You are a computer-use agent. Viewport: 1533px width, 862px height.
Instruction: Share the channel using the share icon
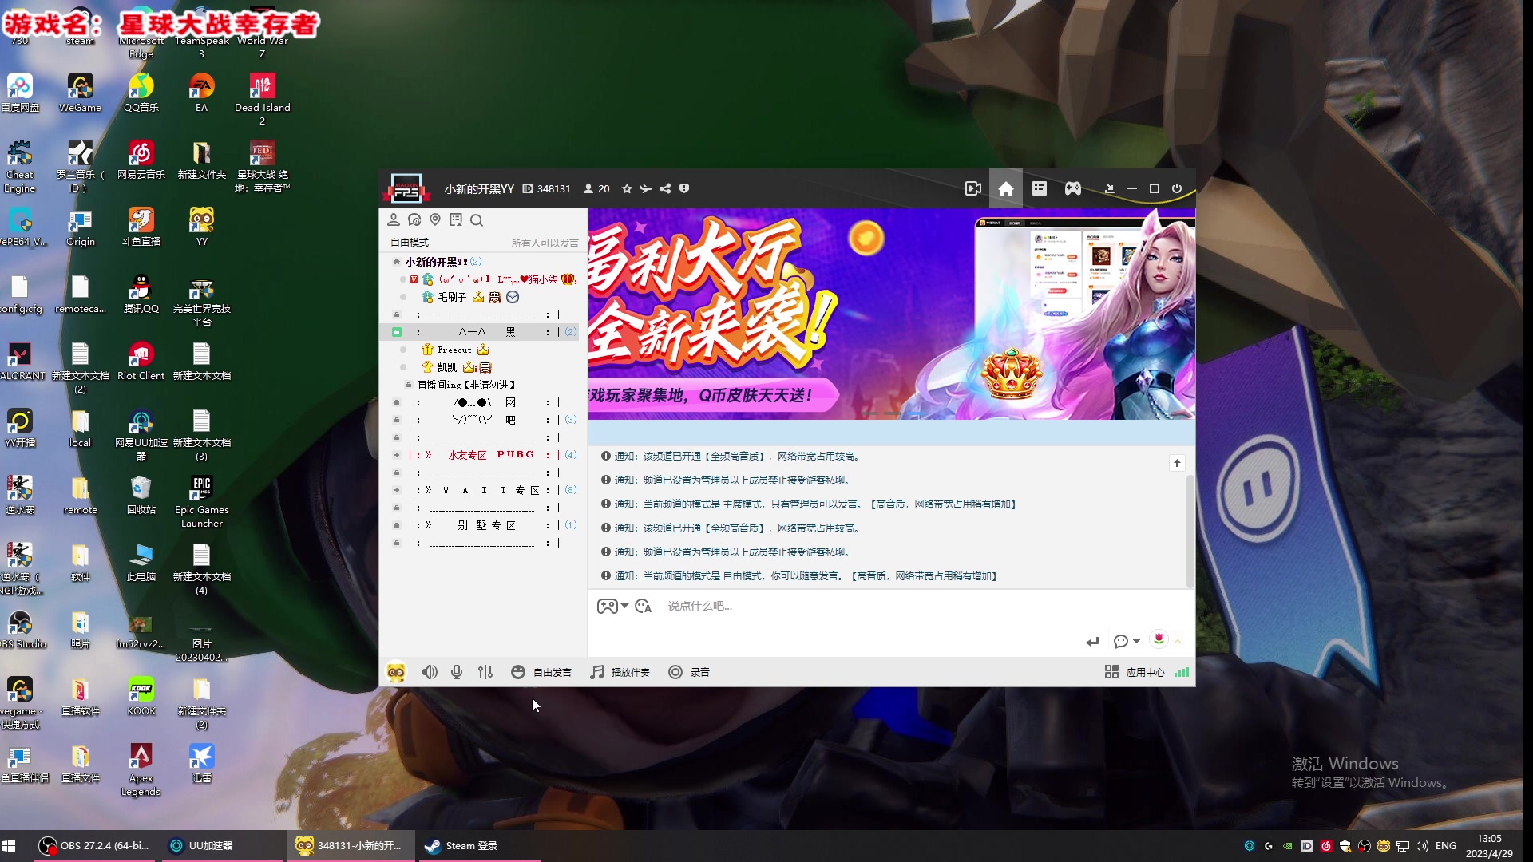(x=664, y=188)
